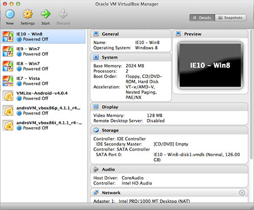Click the 'CoreAudio' host driver value

(x=133, y=178)
